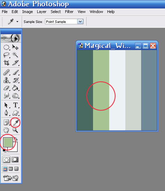Open the Help menu
The image size is (165, 191).
111,12
